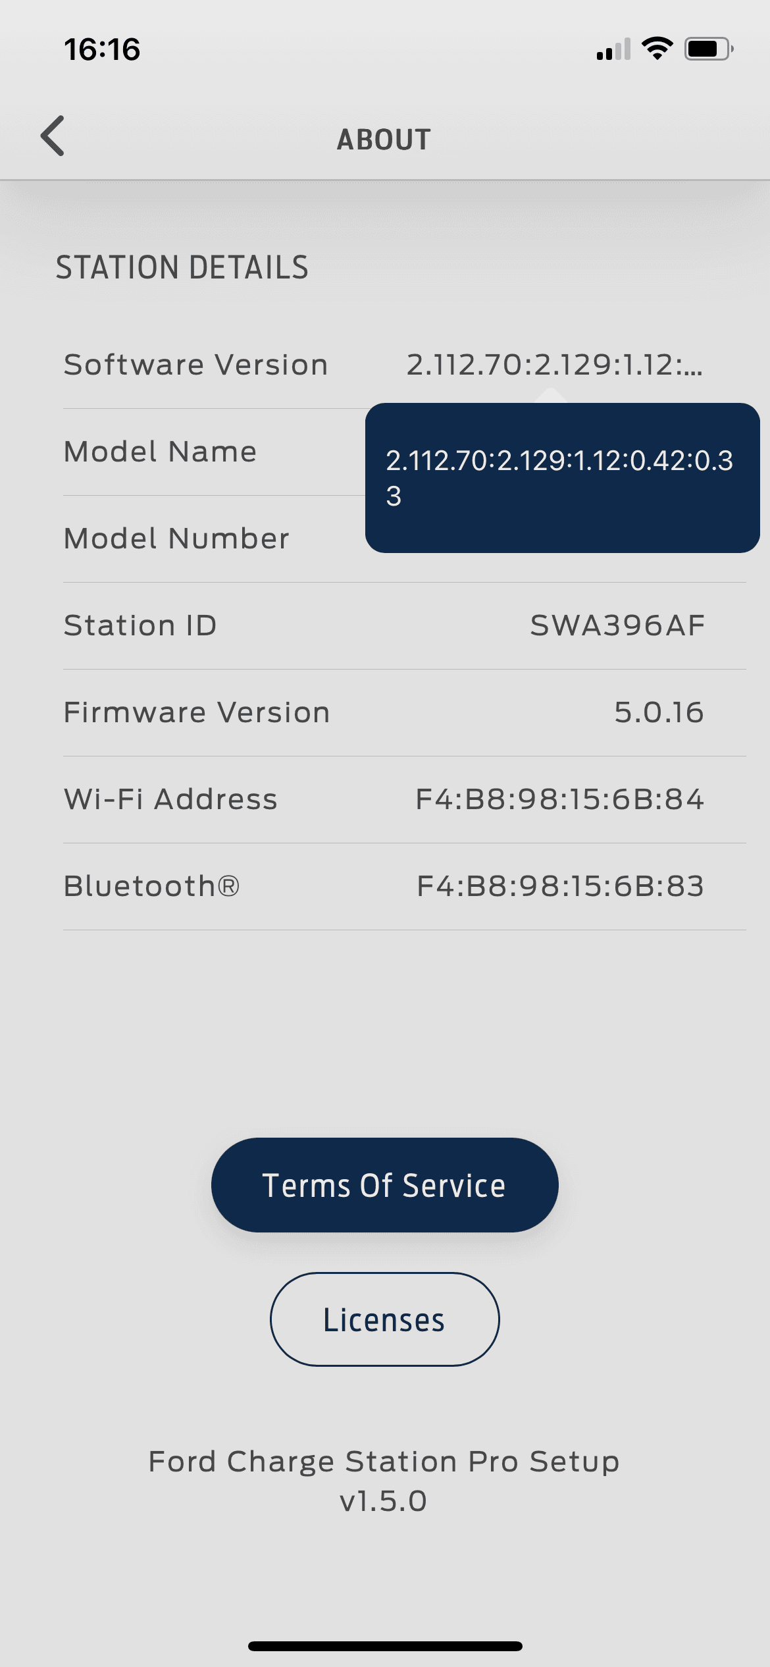Tap the ABOUT page title
This screenshot has height=1667, width=770.
384,140
